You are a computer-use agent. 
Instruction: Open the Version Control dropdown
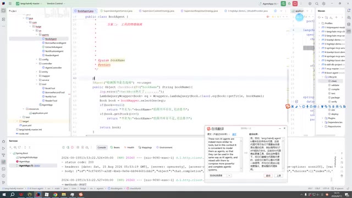coord(56,4)
